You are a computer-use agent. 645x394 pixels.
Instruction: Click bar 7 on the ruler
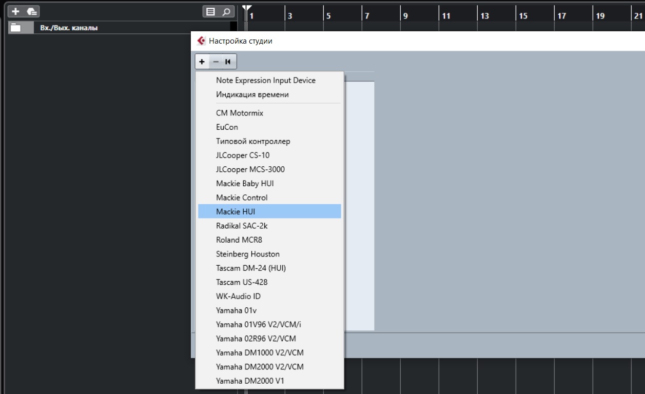pos(367,16)
